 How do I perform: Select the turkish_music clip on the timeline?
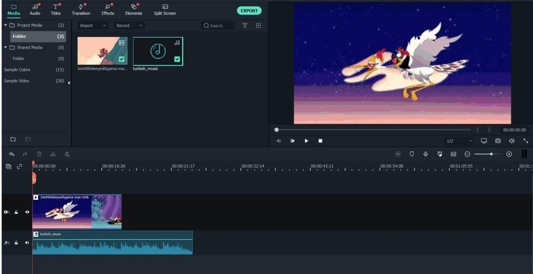click(x=113, y=243)
